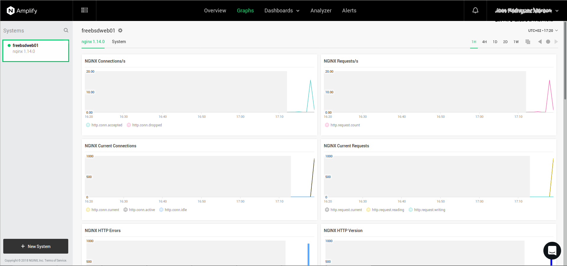Open the Analyzer menu item
The image size is (567, 266).
pyautogui.click(x=321, y=11)
